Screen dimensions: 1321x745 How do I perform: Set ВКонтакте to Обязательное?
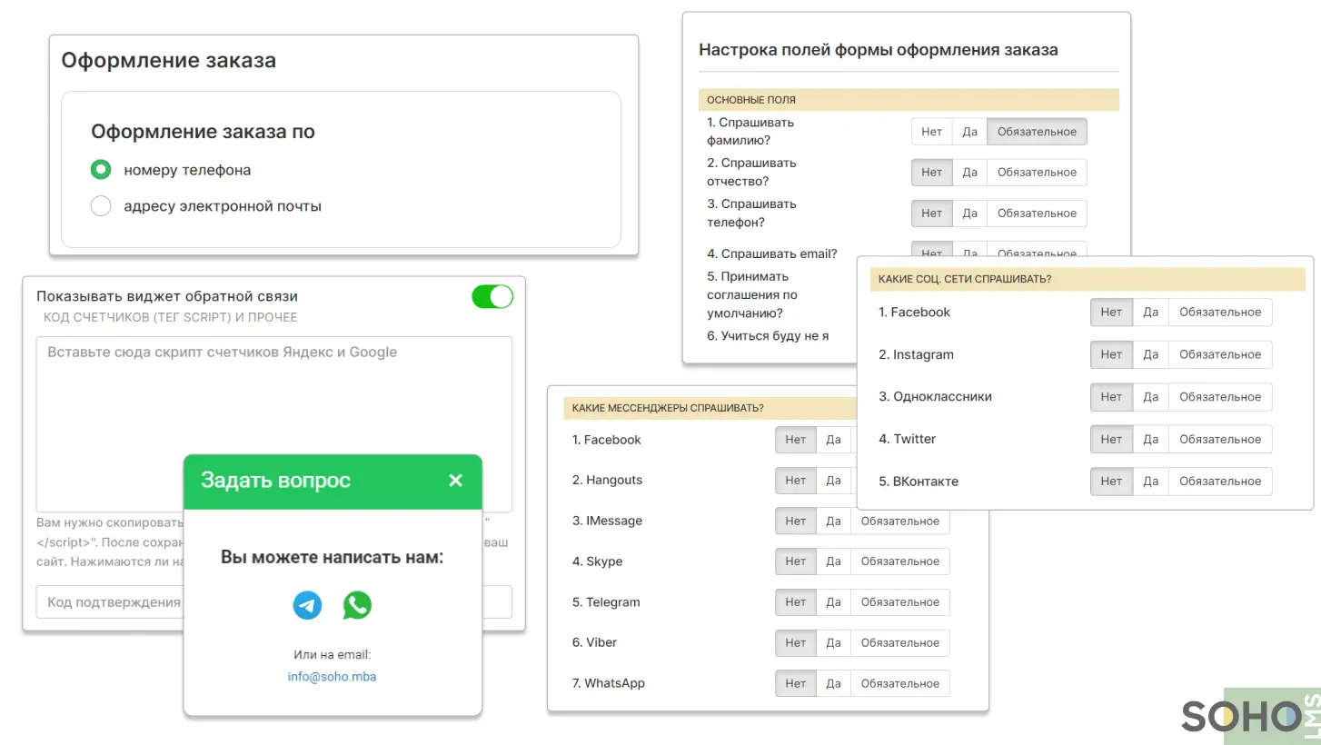coord(1220,482)
